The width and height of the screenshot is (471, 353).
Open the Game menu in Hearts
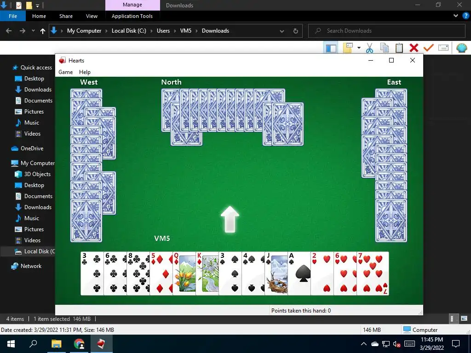[65, 72]
